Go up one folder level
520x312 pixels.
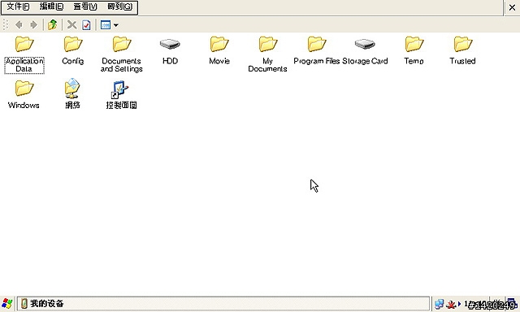52,25
